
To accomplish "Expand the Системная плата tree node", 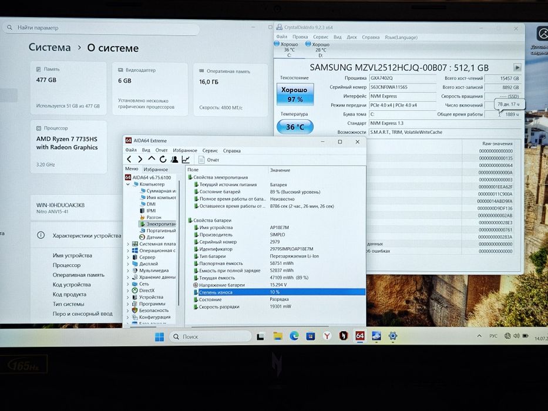I will (128, 244).
